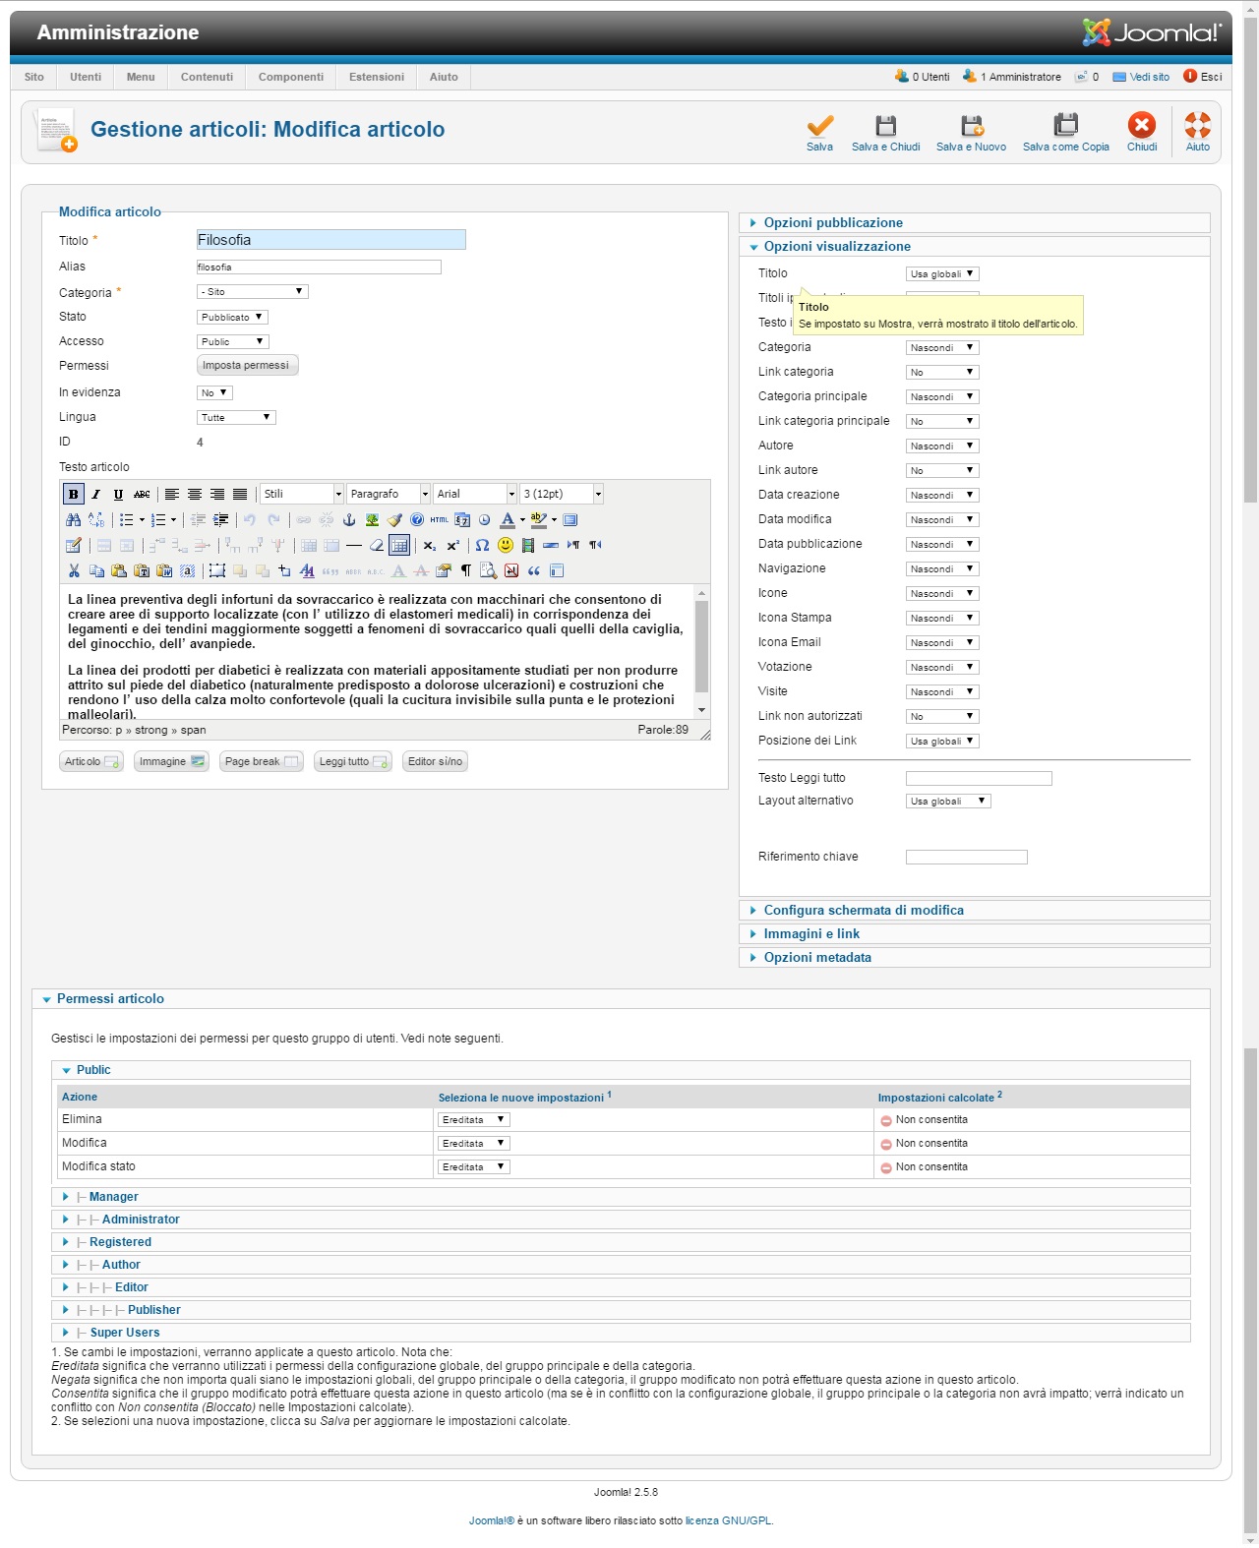1259x1548 pixels.
Task: Expand the Opzioni pubblicazione panel
Action: pyautogui.click(x=974, y=222)
